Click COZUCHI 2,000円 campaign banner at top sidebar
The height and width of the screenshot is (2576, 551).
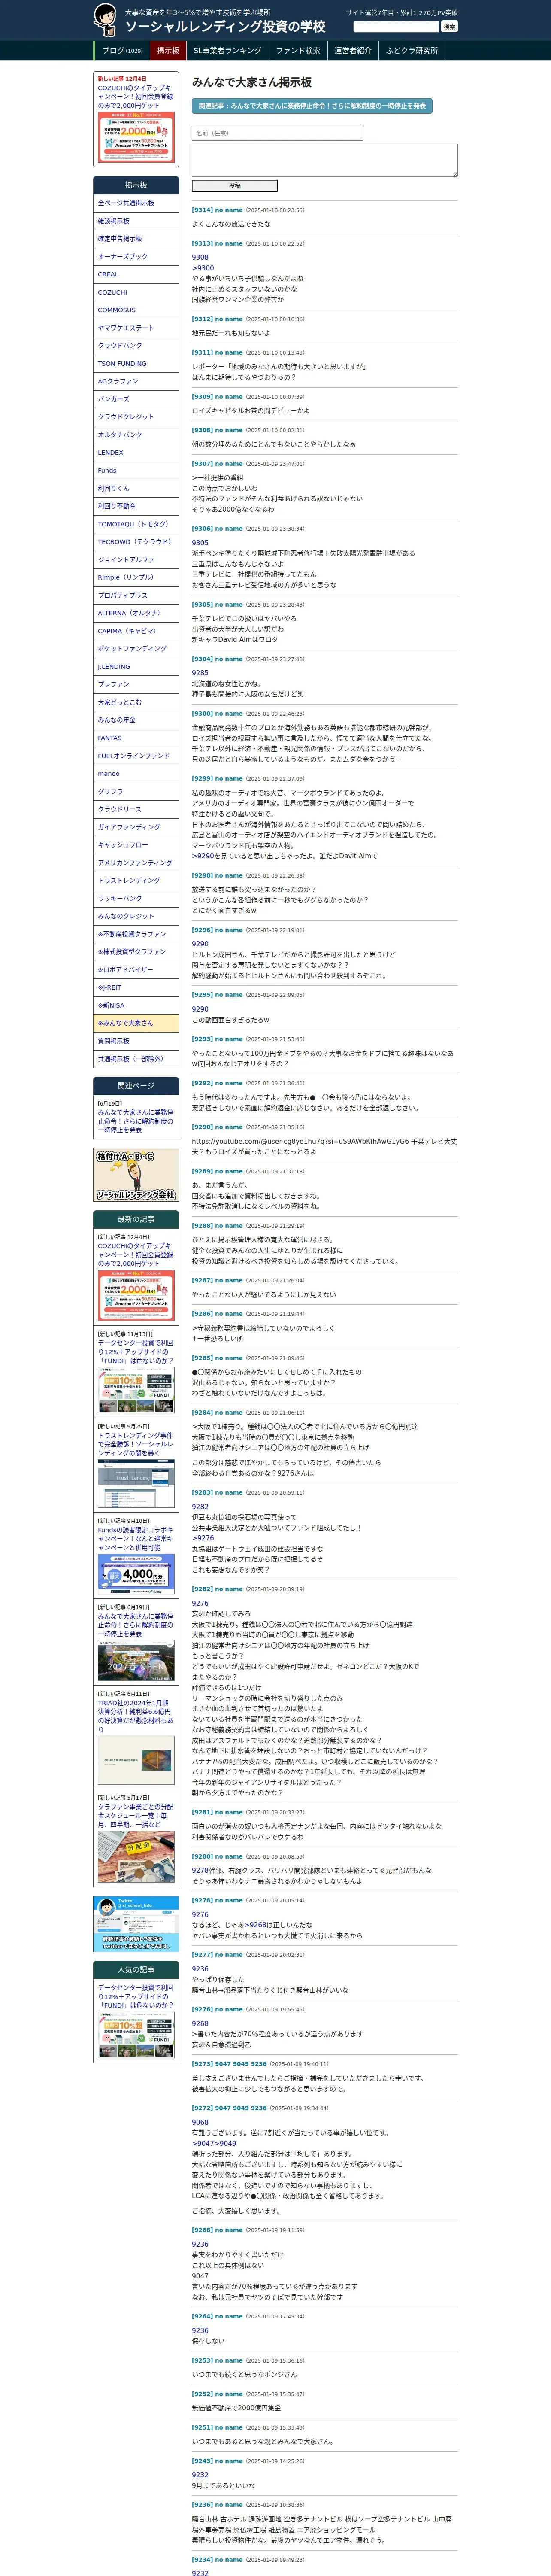[136, 137]
